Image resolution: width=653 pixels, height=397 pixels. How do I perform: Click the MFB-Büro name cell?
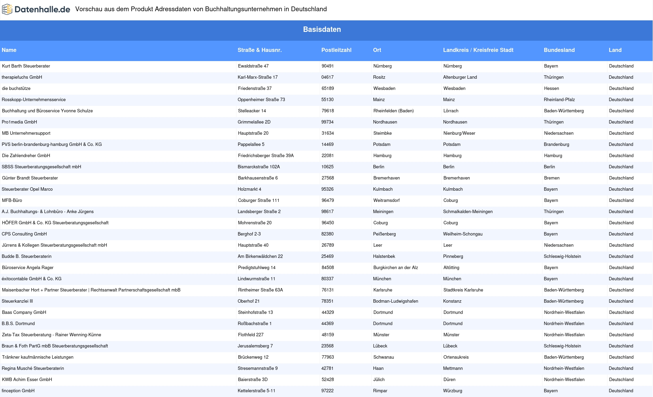tap(12, 200)
